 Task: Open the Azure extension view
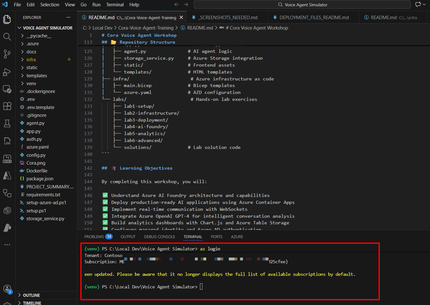coord(7,176)
